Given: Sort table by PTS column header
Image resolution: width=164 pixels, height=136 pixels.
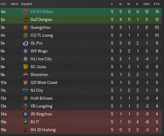Looking at the screenshot, I should tap(156, 4).
